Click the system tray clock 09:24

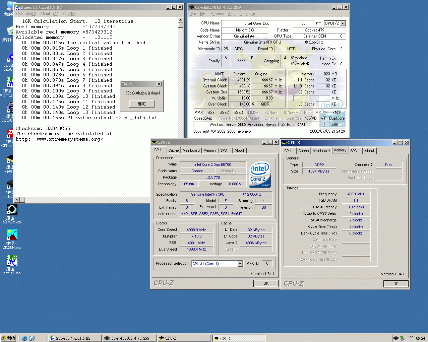click(416, 338)
